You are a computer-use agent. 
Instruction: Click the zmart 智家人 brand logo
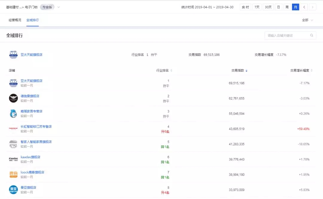(13, 144)
